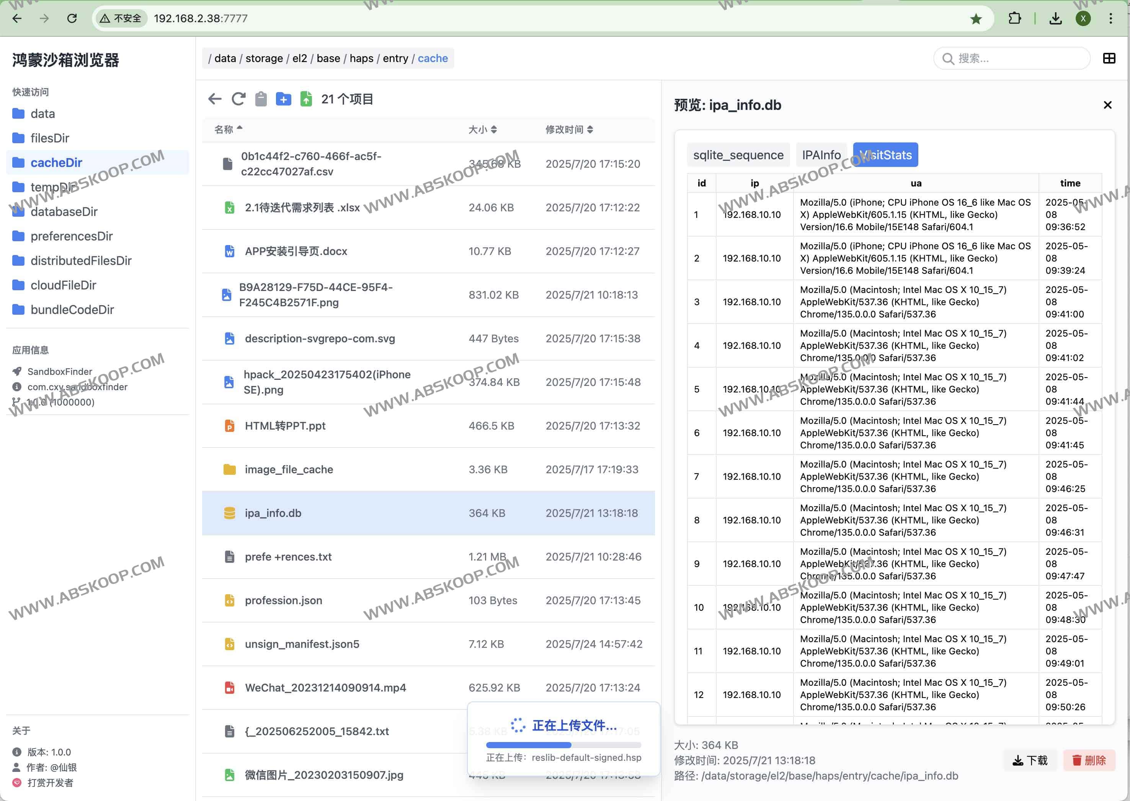Click the download button for ipa_info.db
Viewport: 1130px width, 801px height.
tap(1029, 760)
